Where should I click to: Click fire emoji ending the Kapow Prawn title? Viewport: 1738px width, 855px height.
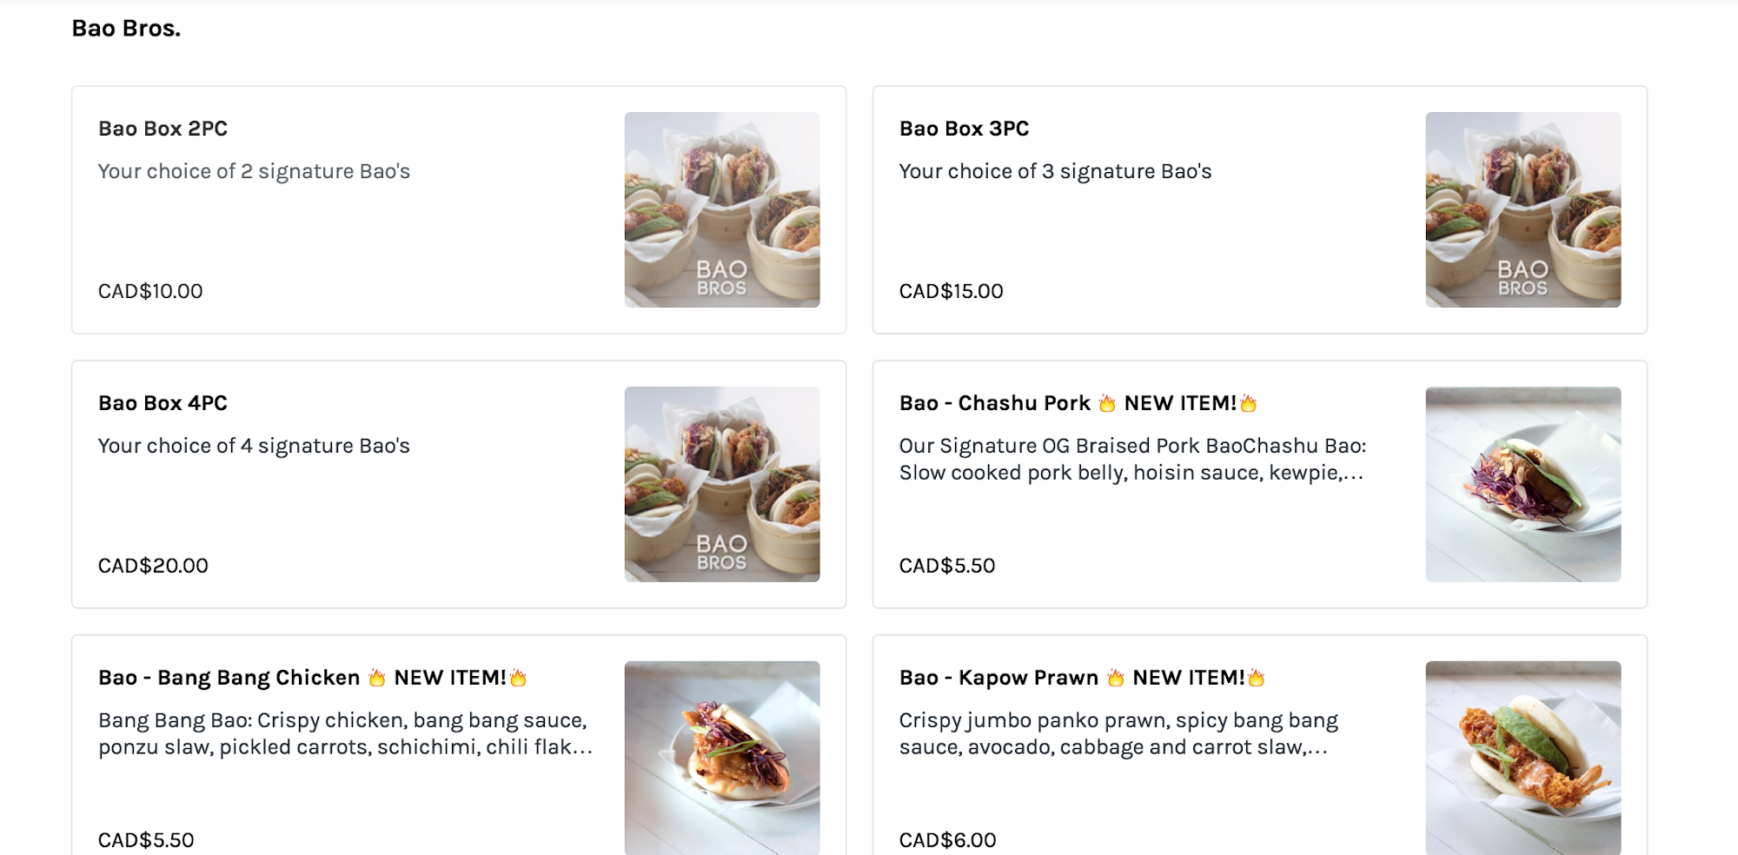coord(1257,678)
